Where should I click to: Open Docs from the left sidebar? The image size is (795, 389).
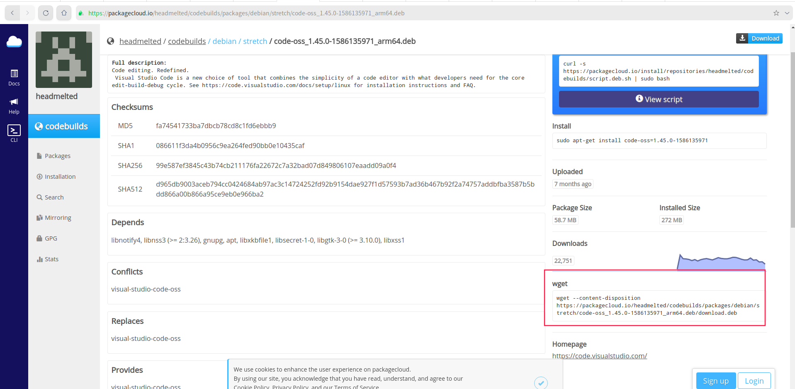[x=14, y=78]
